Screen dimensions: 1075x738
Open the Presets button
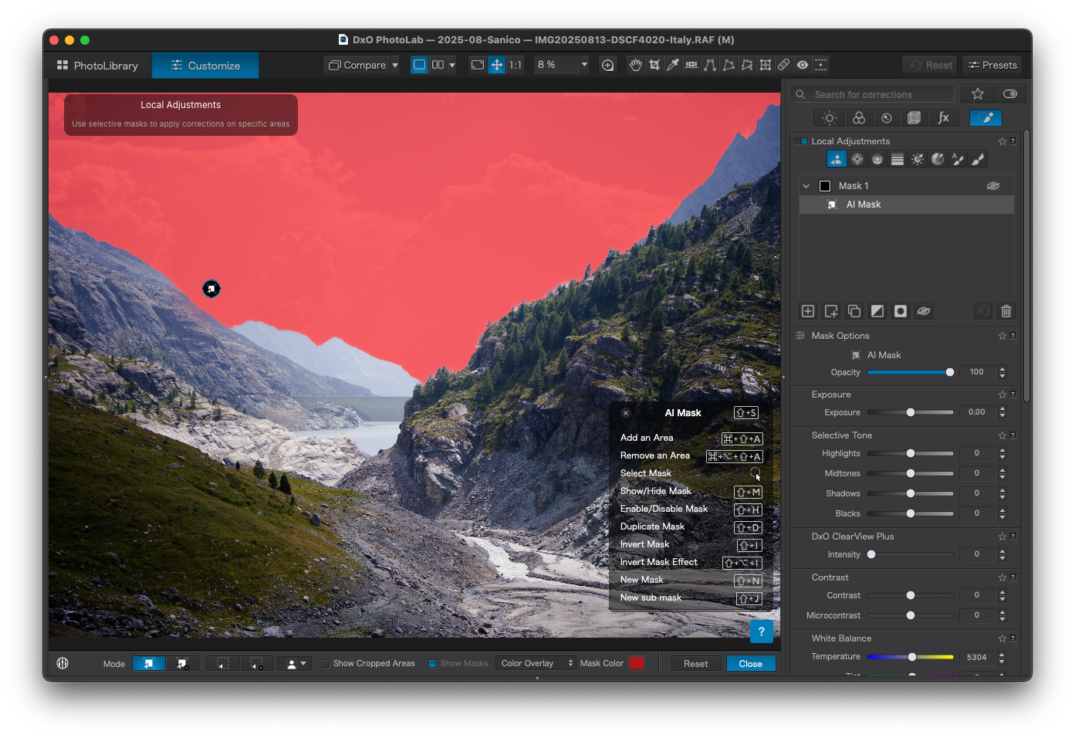click(992, 65)
